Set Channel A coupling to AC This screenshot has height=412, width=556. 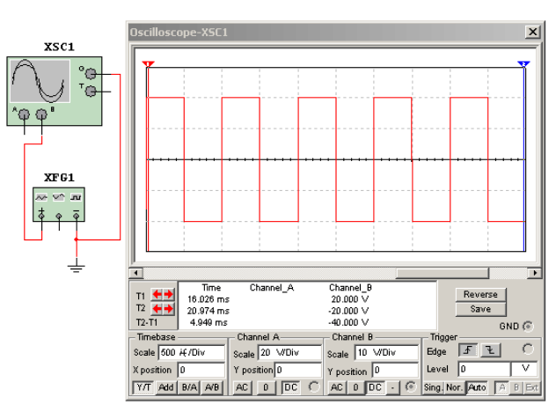(242, 387)
